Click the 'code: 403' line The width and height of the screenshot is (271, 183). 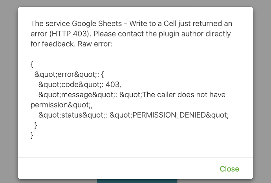pyautogui.click(x=80, y=85)
